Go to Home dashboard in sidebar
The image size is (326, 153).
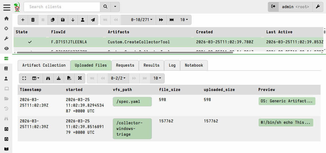tap(6, 18)
